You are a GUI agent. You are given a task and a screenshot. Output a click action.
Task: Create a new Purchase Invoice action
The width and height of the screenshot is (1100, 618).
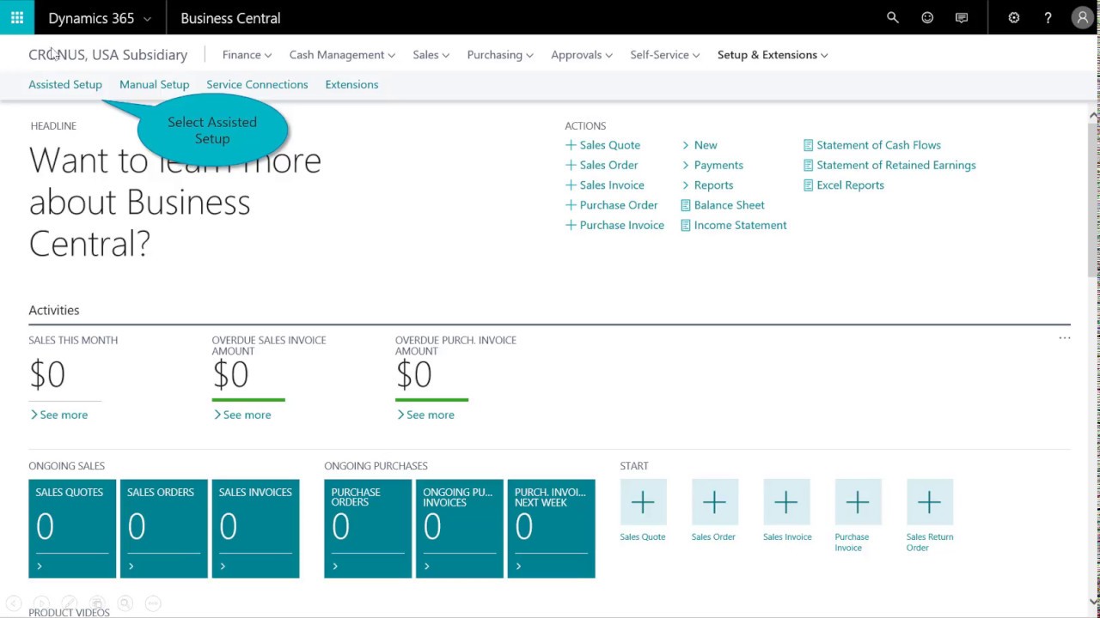(x=614, y=225)
